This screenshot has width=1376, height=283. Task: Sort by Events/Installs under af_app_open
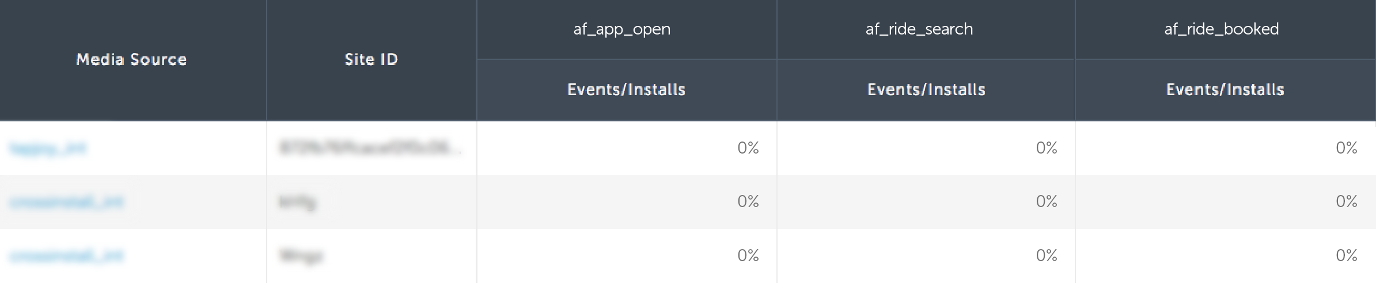pyautogui.click(x=627, y=89)
